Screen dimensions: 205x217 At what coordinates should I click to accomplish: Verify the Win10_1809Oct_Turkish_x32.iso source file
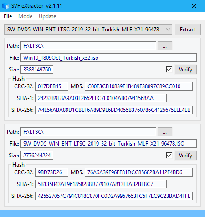point(186,70)
